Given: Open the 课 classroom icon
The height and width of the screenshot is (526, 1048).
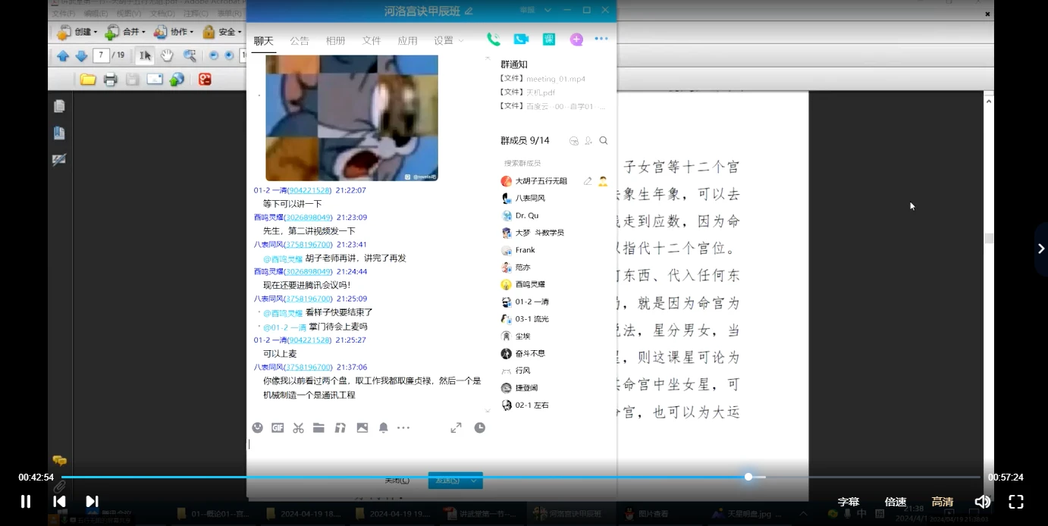Looking at the screenshot, I should (549, 39).
